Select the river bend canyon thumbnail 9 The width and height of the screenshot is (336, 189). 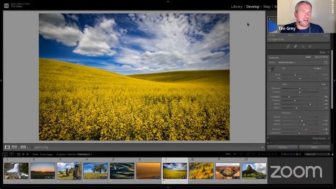click(227, 171)
